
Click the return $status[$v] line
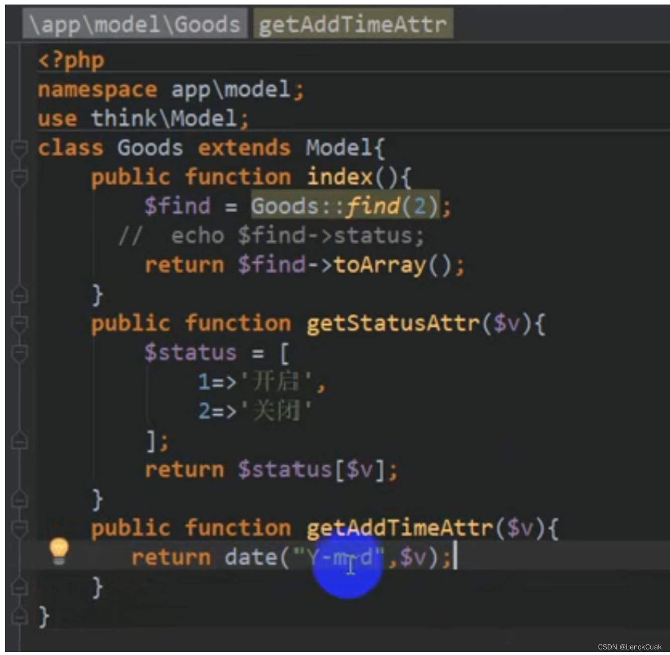(x=272, y=470)
